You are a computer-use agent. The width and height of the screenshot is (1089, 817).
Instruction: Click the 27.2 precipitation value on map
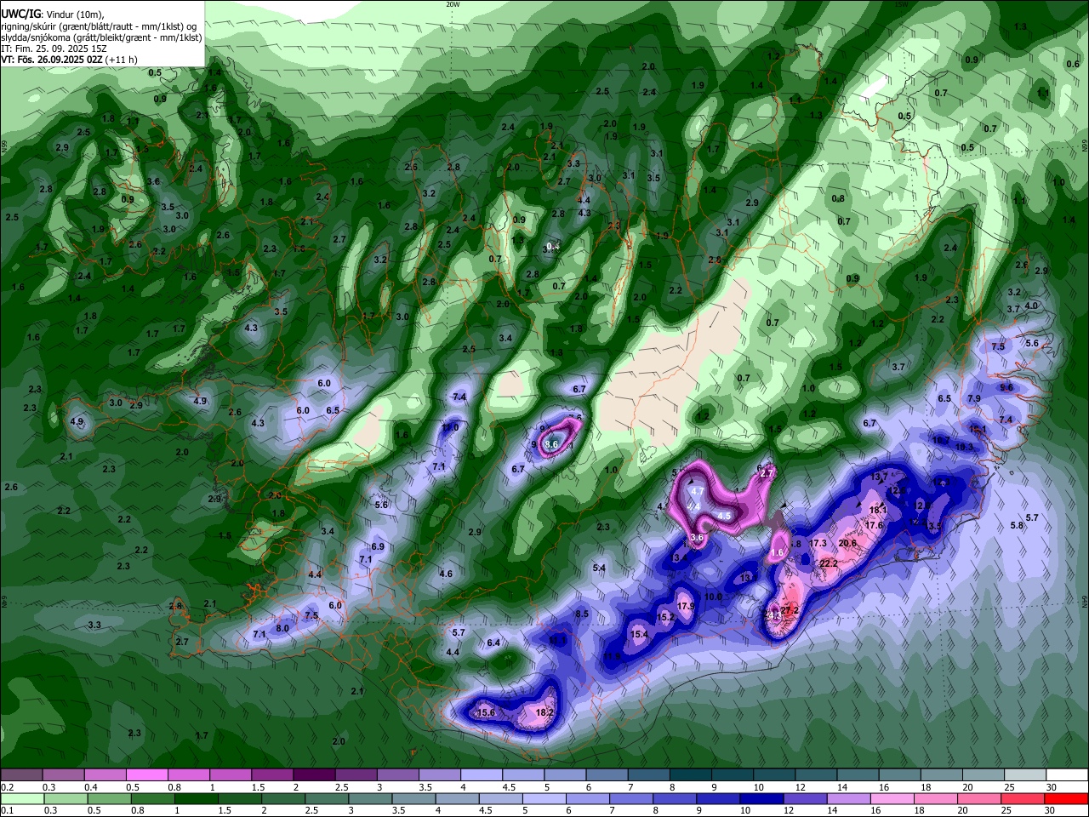[x=790, y=610]
